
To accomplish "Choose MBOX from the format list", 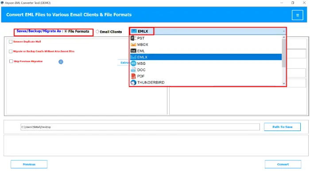I will 206,44.
